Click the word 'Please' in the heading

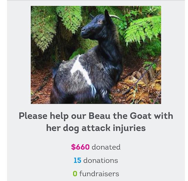(33, 116)
